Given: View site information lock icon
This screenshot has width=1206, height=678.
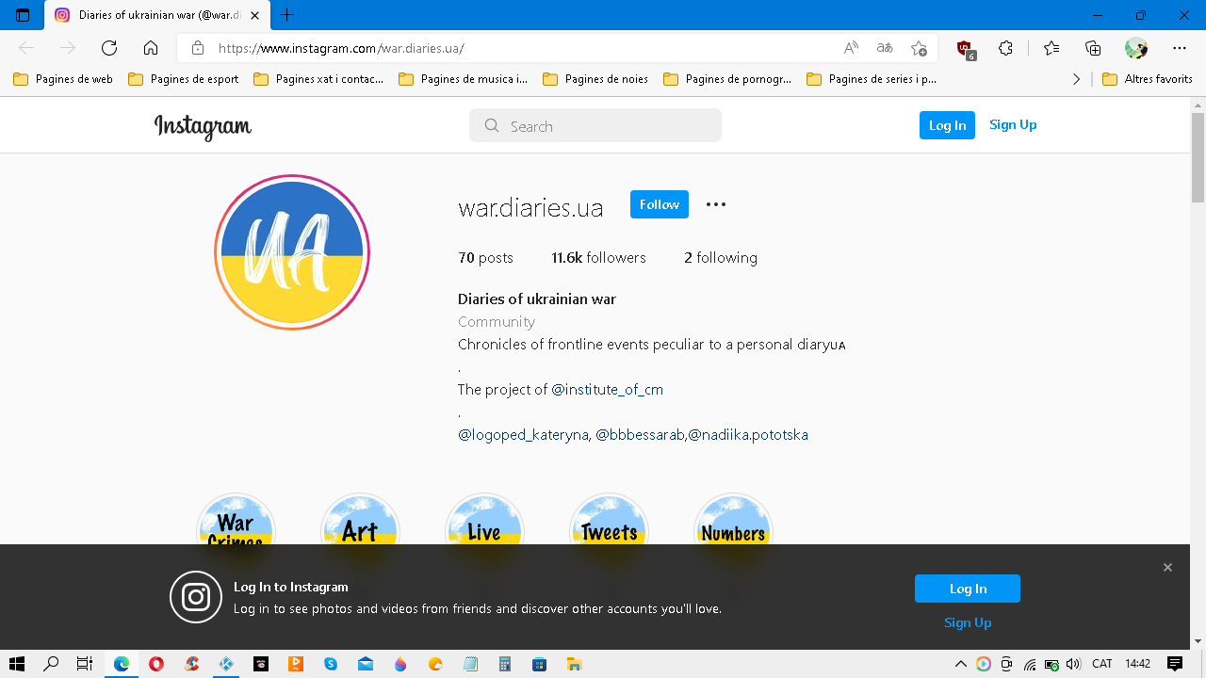Looking at the screenshot, I should point(198,48).
